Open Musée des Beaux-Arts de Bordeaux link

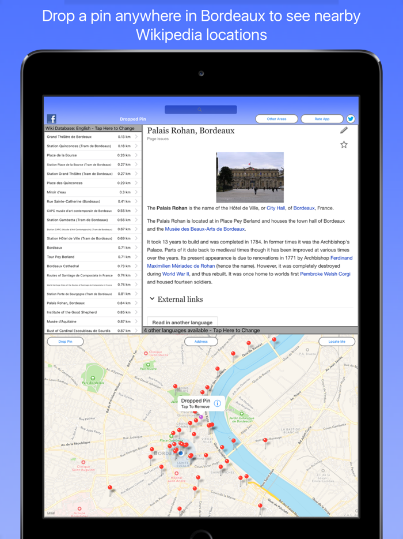point(205,229)
